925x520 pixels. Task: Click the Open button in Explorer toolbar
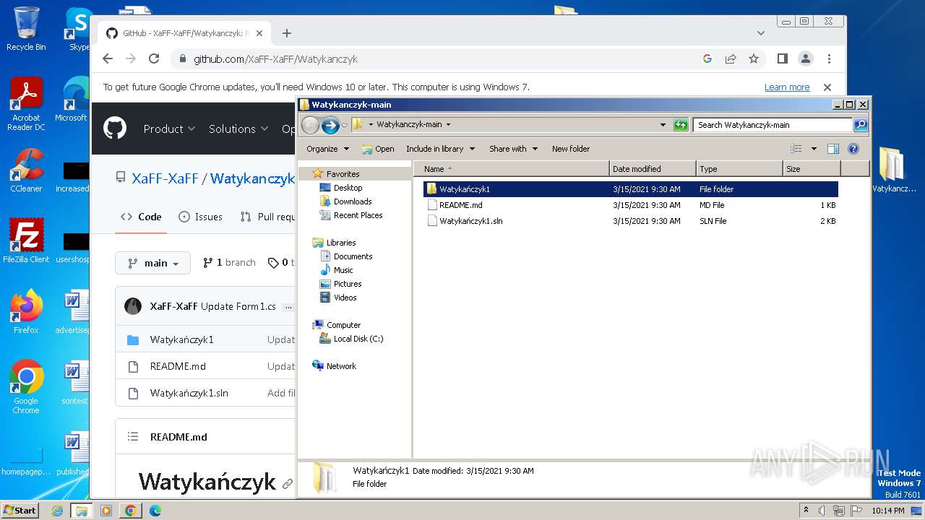click(378, 149)
